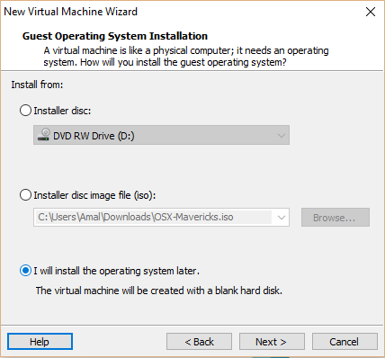Expand the ISO path dropdown arrow

tap(282, 218)
